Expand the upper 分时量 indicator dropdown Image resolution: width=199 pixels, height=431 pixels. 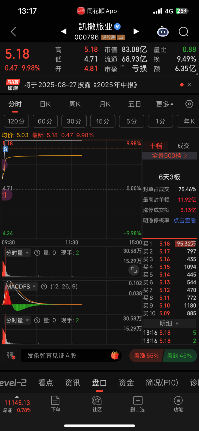pyautogui.click(x=17, y=253)
